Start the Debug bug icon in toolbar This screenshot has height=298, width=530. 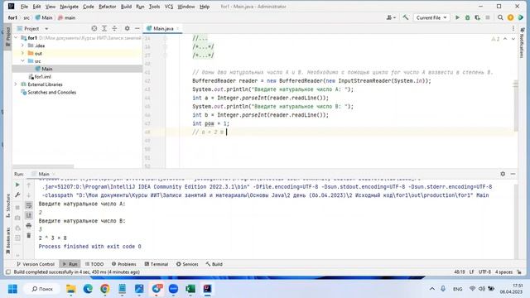[467, 17]
